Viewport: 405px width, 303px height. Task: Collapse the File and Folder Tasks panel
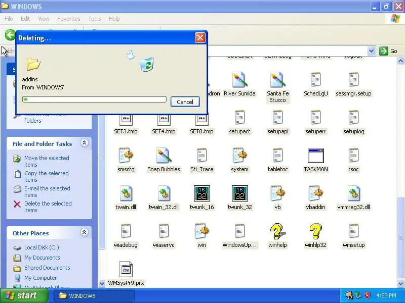click(x=84, y=143)
